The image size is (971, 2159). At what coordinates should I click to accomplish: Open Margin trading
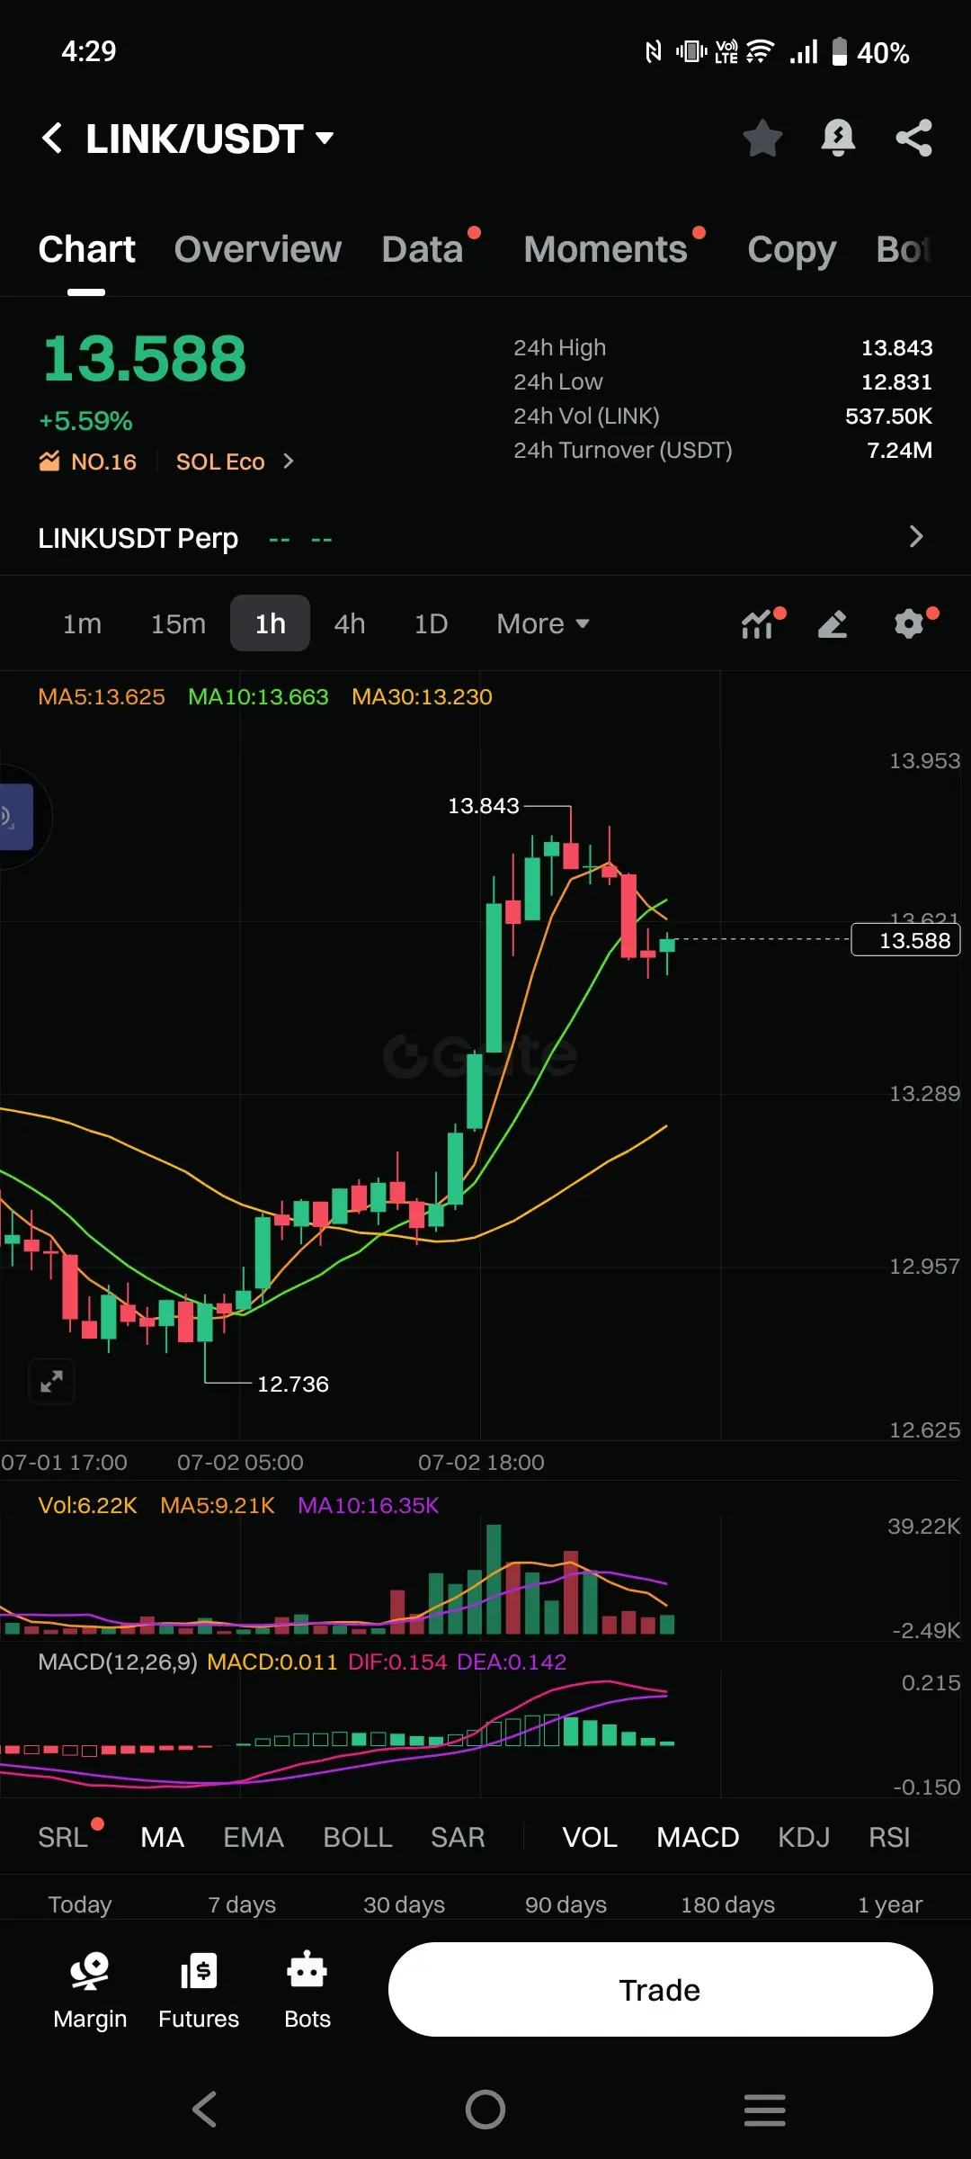90,1991
